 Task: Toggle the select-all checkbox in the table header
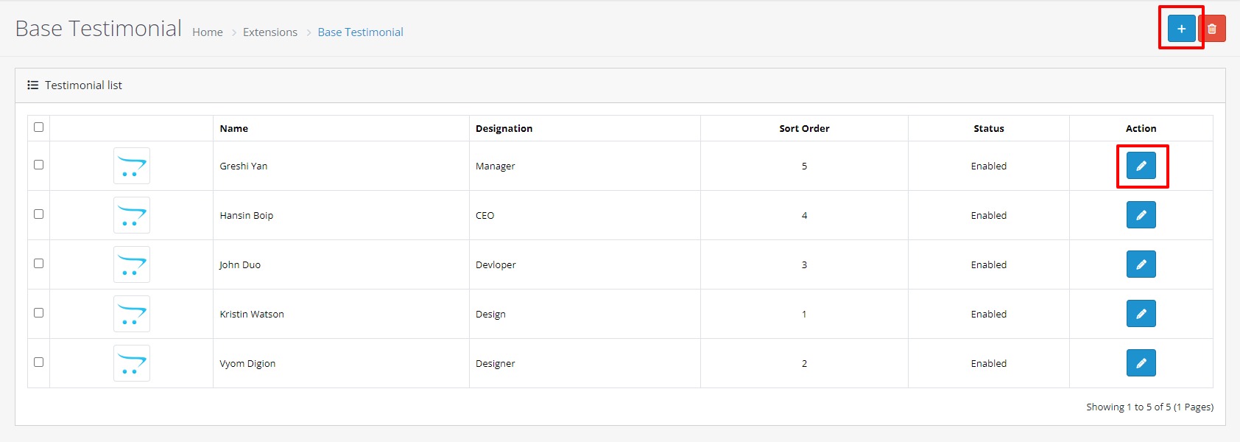39,127
